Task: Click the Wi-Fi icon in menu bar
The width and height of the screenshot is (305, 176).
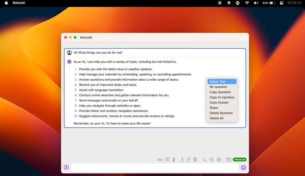Action: coord(247,3)
